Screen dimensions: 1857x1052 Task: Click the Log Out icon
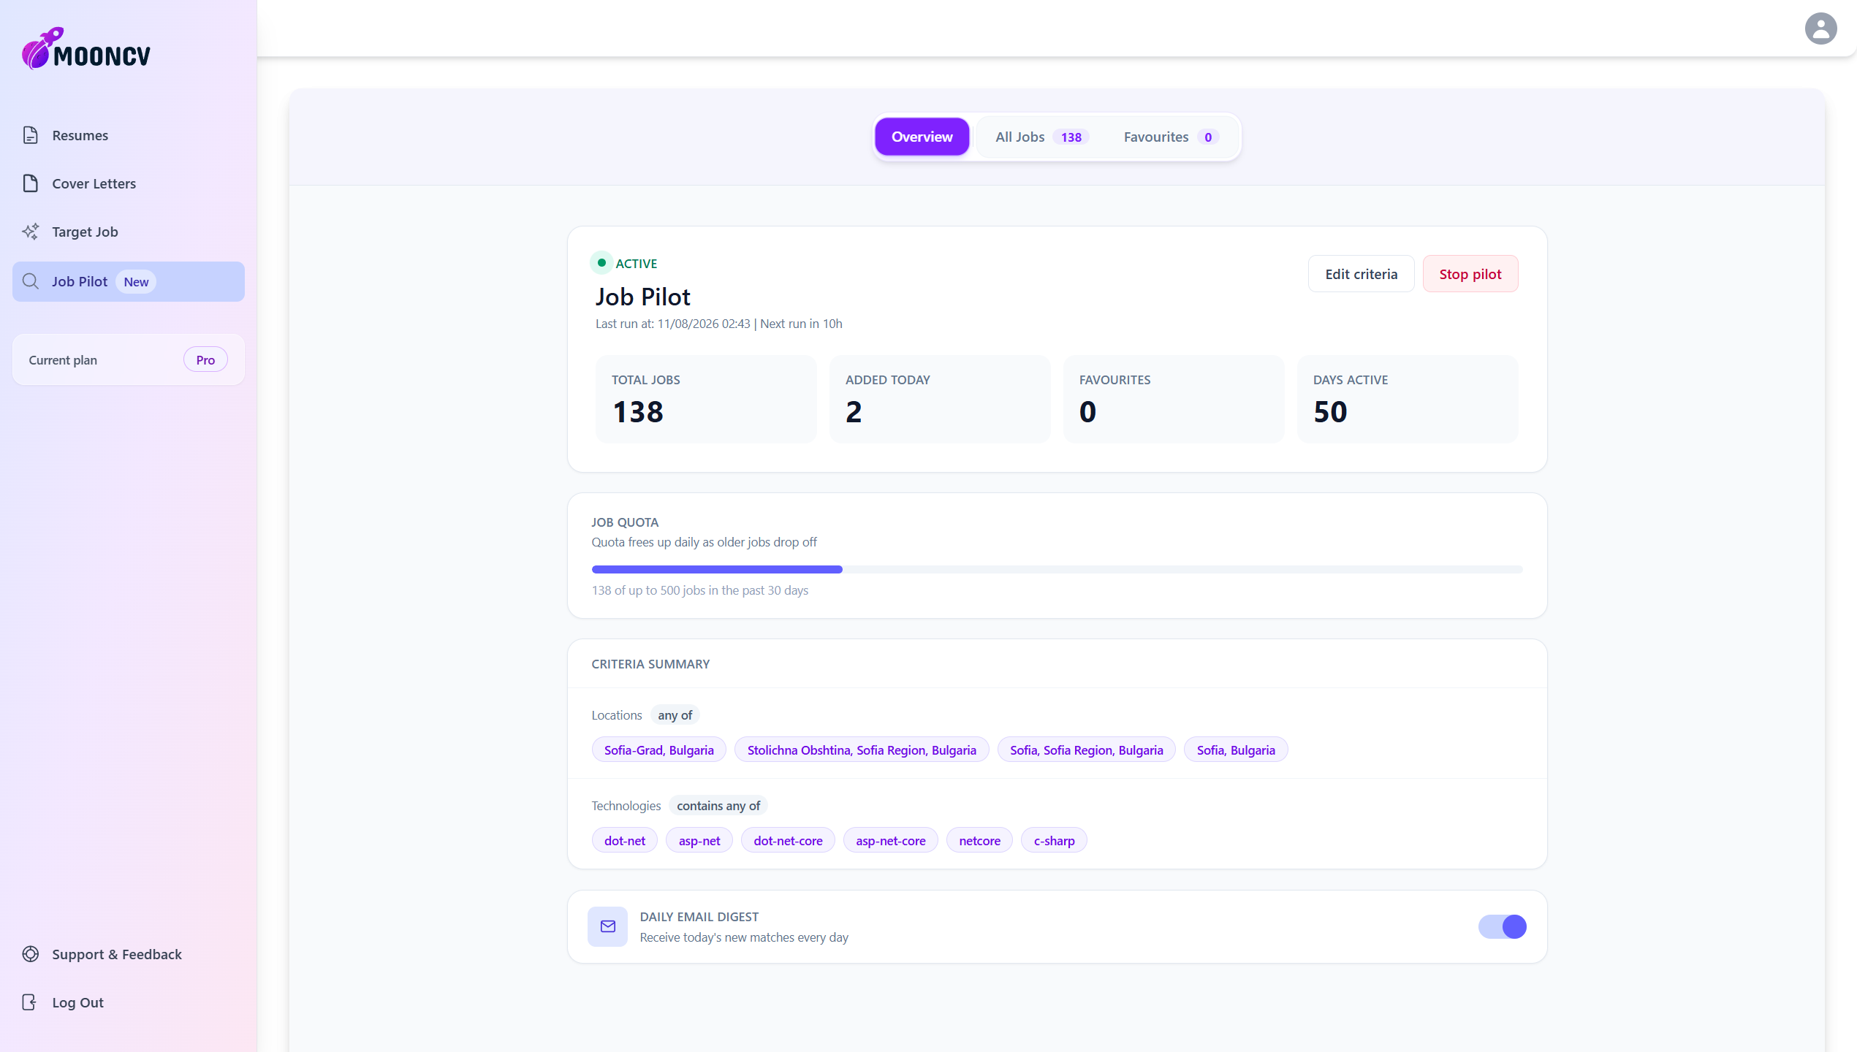tap(30, 1002)
